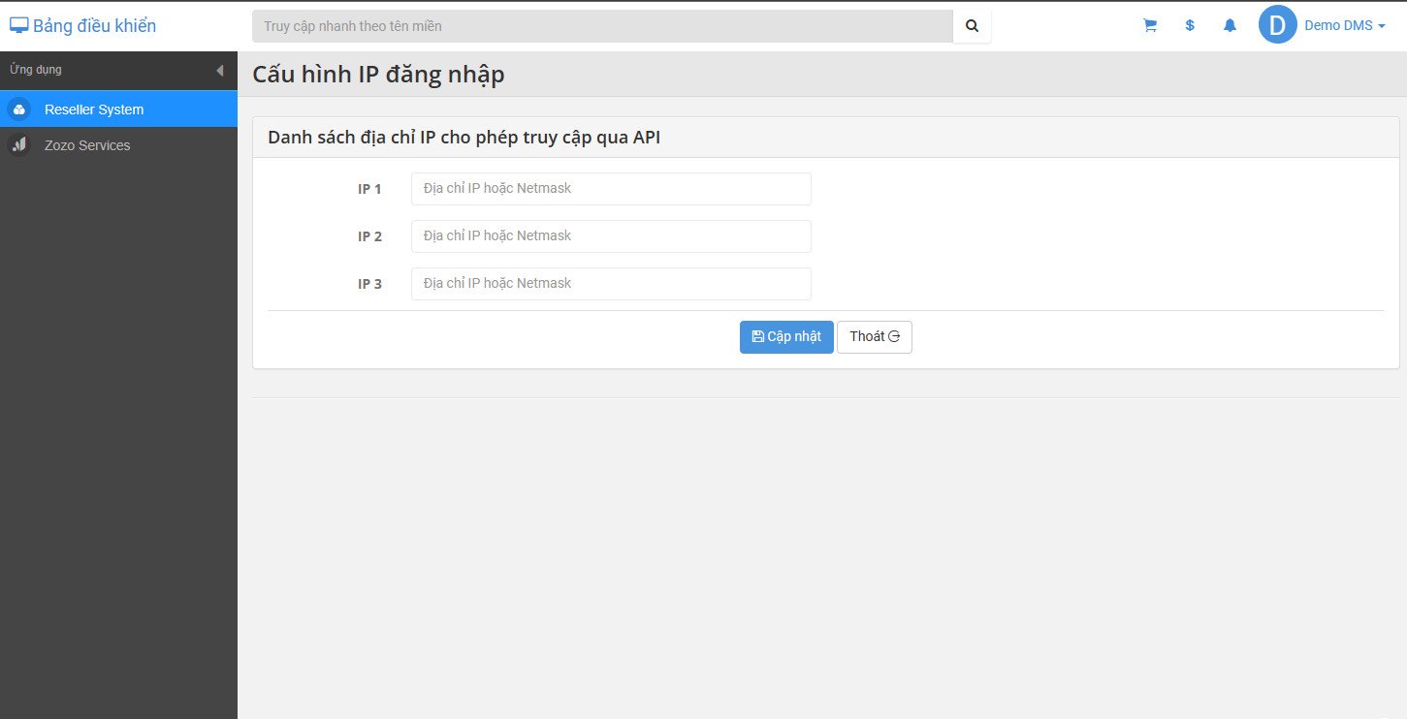Open the Demo DMS user dropdown
Viewport: 1407px width, 719px height.
[x=1345, y=26]
